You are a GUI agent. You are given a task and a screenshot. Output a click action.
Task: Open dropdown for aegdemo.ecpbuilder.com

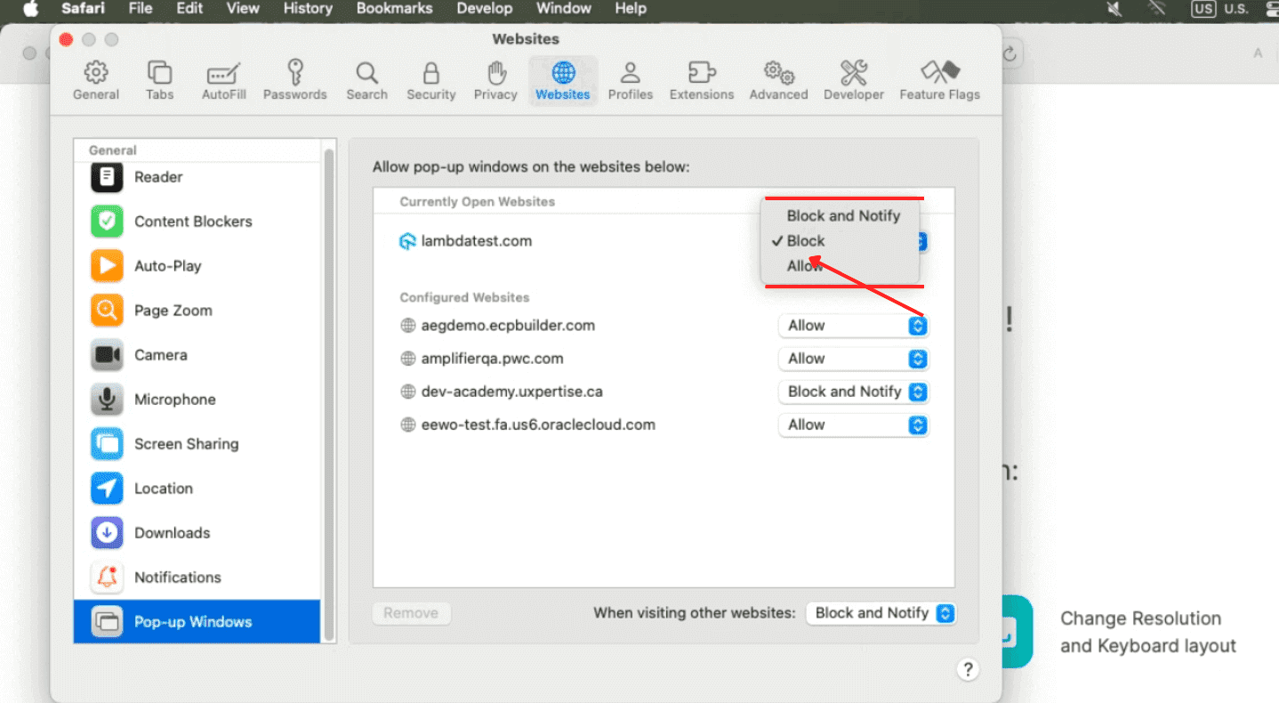click(x=853, y=326)
